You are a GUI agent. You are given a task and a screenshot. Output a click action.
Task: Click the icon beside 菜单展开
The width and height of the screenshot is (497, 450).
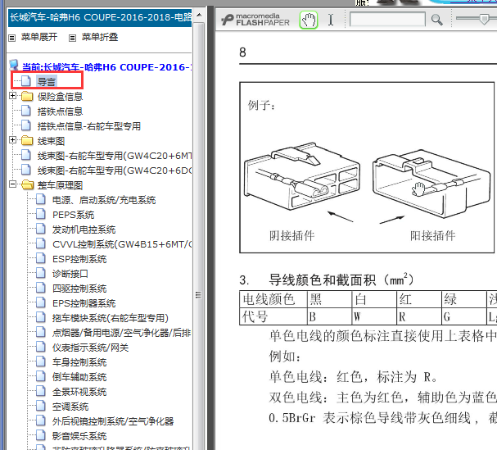[12, 38]
